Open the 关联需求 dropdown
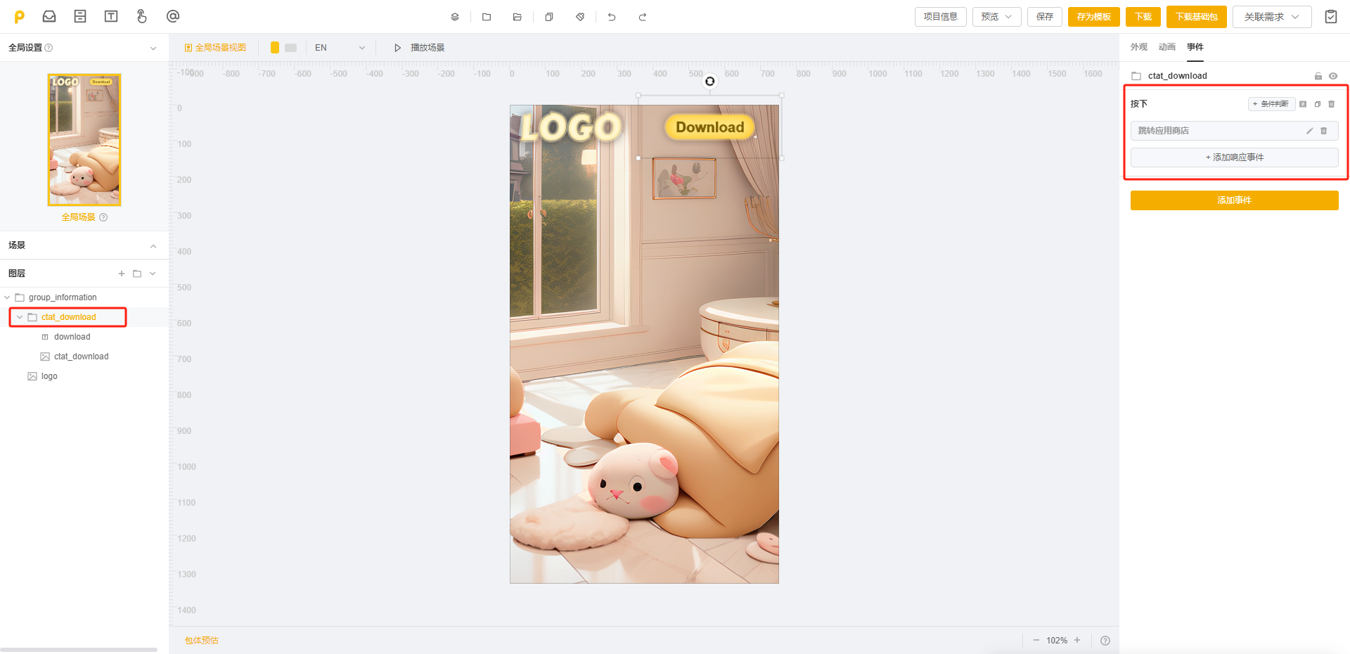 (x=1271, y=17)
